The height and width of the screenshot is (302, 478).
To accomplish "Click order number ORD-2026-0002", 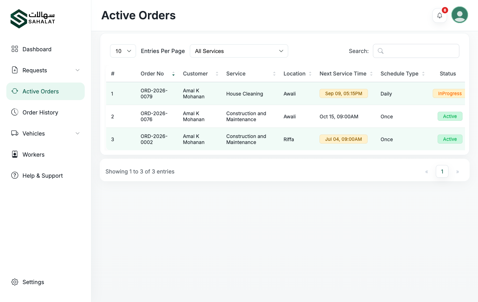I will coord(154,139).
